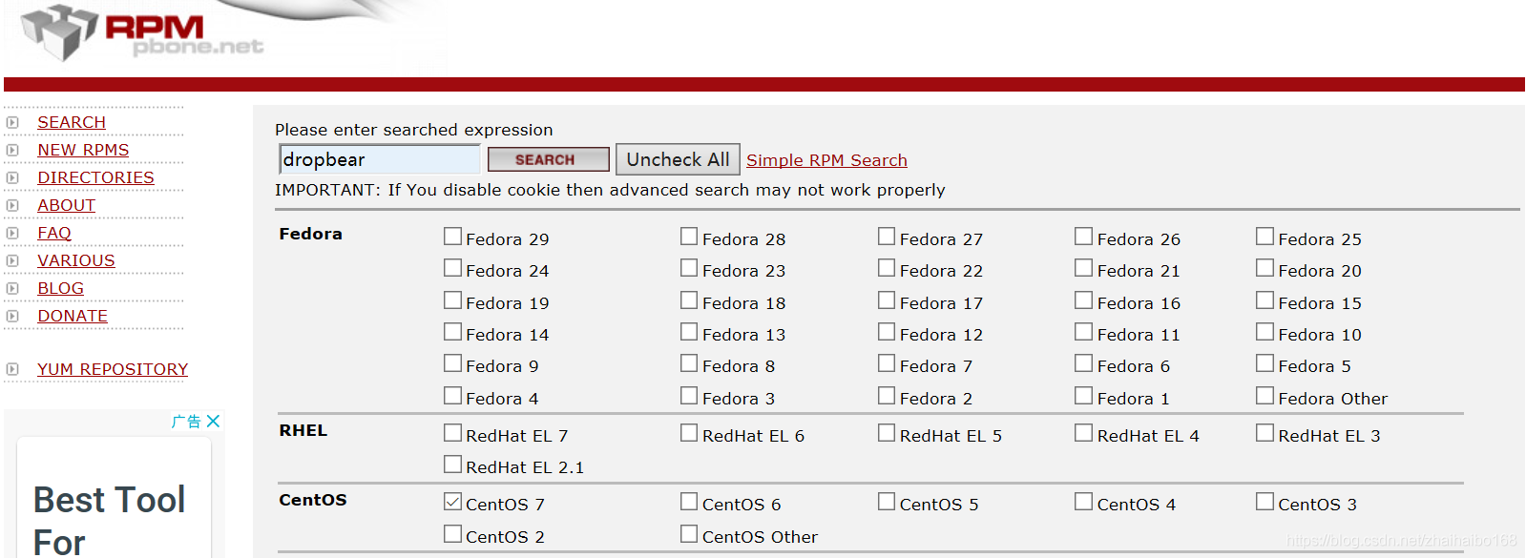The width and height of the screenshot is (1526, 558).
Task: Click the ad info icon
Action: click(186, 421)
